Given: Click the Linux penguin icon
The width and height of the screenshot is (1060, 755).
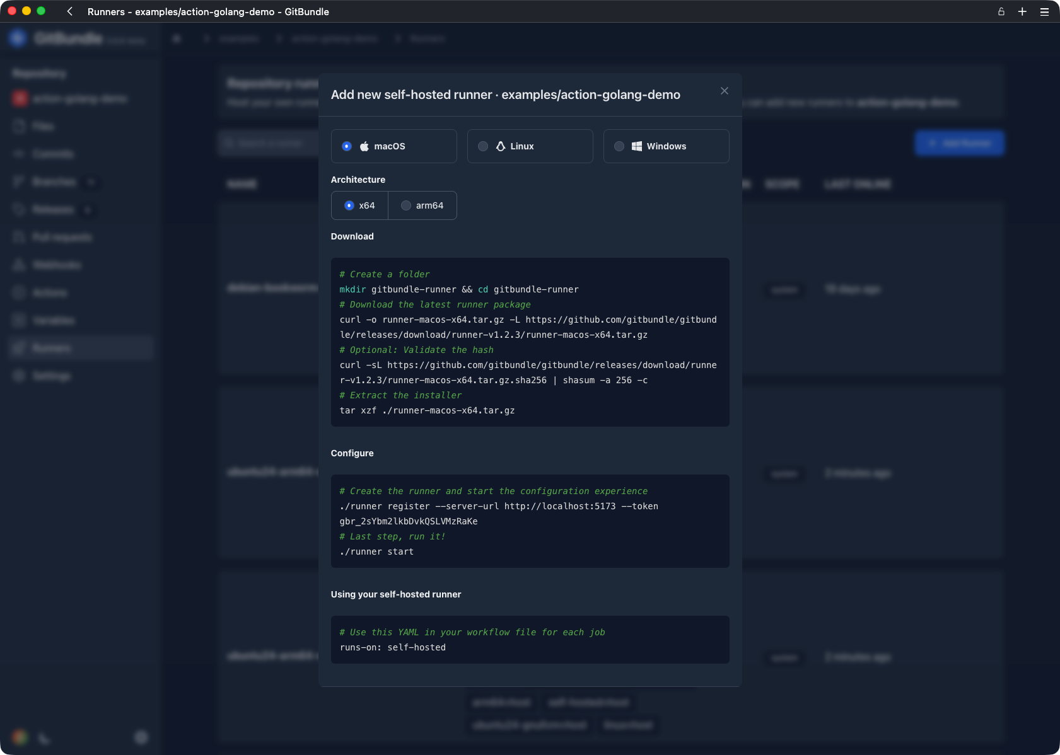Looking at the screenshot, I should [501, 146].
